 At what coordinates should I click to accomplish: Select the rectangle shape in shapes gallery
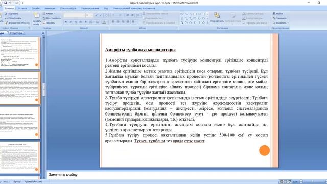[195, 14]
